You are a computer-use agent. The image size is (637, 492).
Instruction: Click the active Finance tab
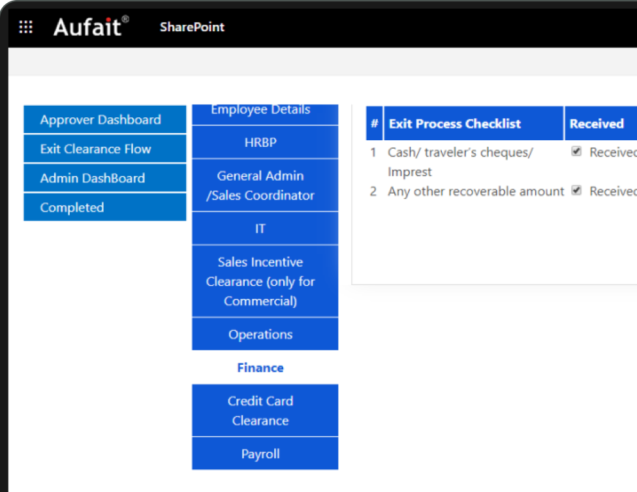tap(260, 367)
